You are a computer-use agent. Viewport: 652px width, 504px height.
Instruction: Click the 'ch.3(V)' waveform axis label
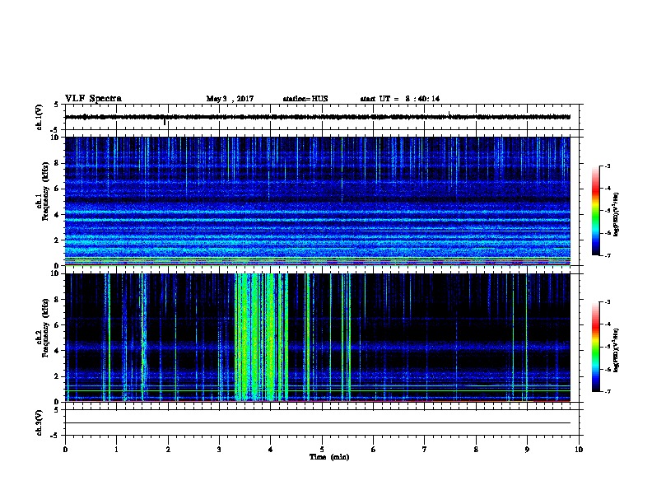40,422
